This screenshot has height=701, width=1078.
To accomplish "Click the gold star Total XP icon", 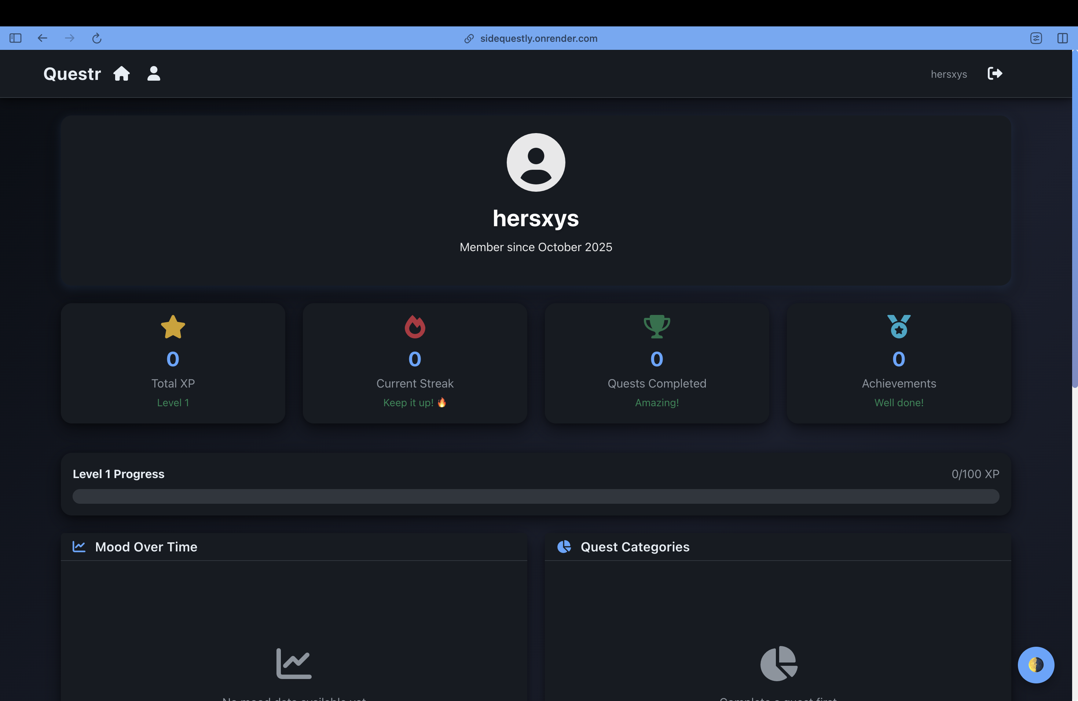I will 173,327.
